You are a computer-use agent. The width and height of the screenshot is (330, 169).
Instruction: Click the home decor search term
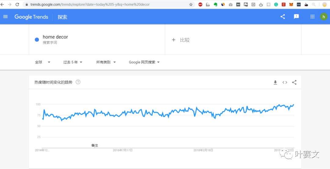pyautogui.click(x=55, y=37)
